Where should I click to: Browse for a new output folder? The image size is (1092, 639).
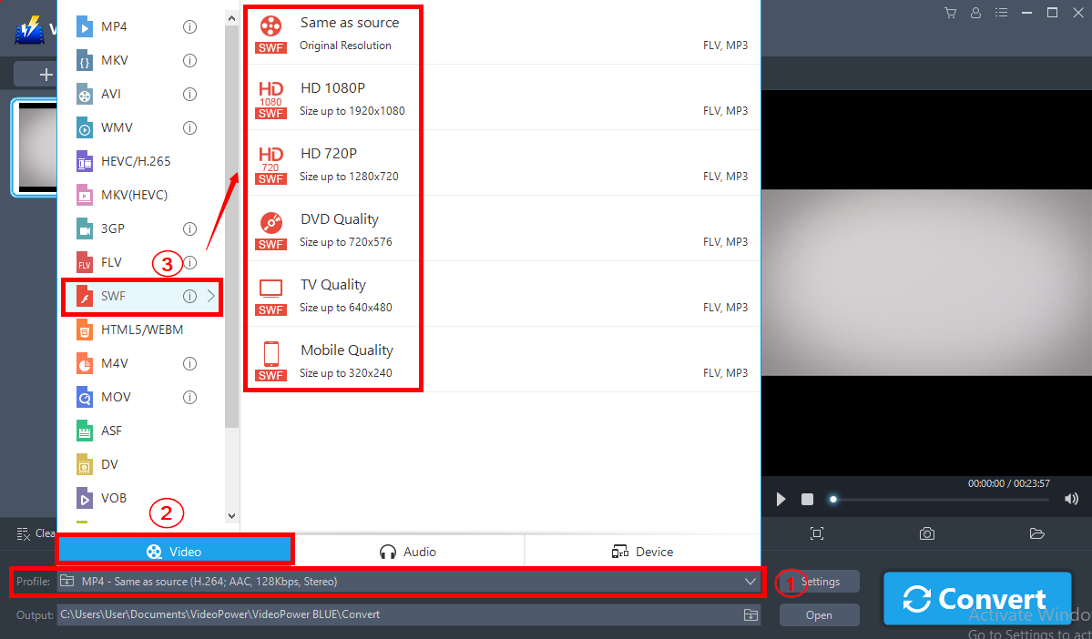[750, 614]
